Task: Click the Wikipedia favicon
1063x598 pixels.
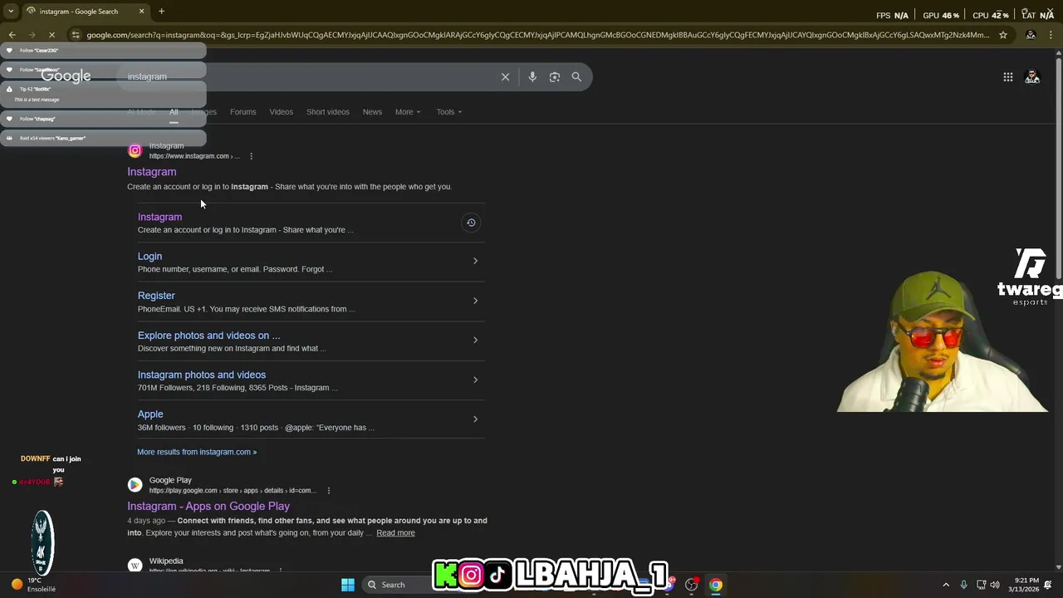Action: tap(135, 565)
